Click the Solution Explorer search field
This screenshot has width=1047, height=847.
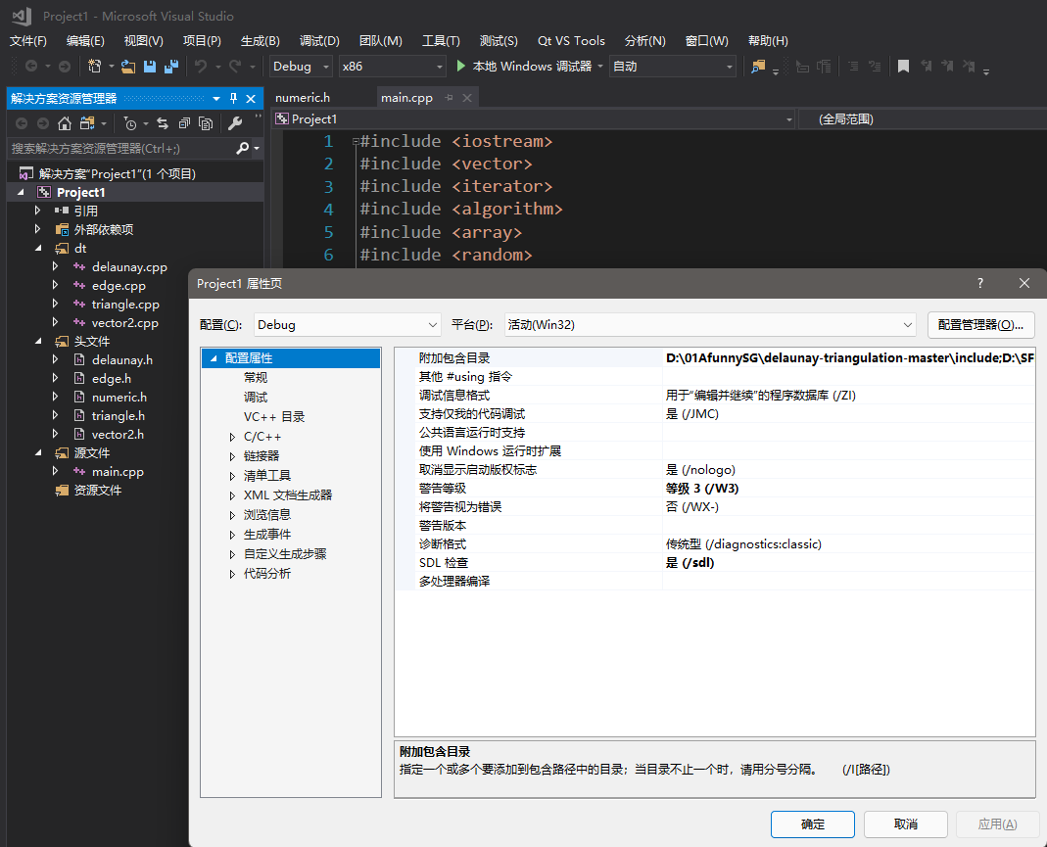tap(120, 148)
